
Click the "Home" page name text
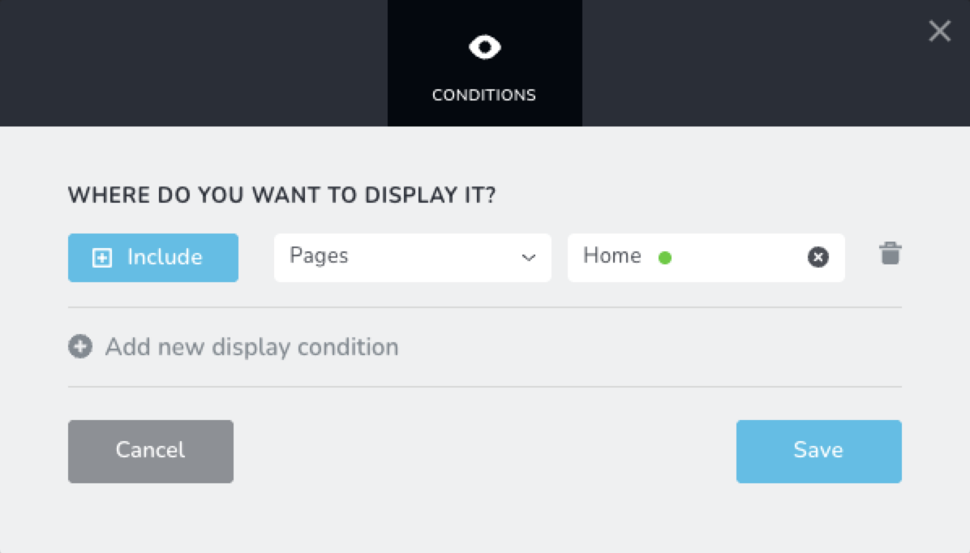(x=612, y=256)
